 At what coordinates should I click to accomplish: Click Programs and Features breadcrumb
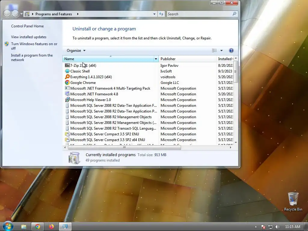tap(54, 14)
